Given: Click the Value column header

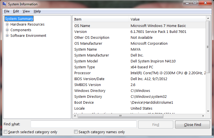Looking at the screenshot, I should (167, 19).
